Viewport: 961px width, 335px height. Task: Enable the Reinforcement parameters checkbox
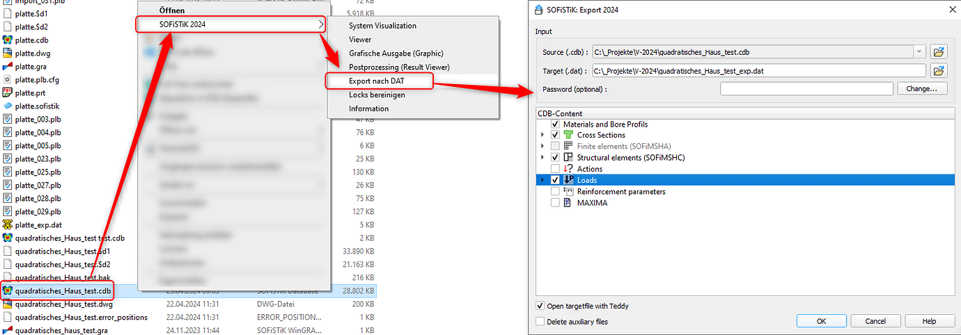click(x=555, y=191)
